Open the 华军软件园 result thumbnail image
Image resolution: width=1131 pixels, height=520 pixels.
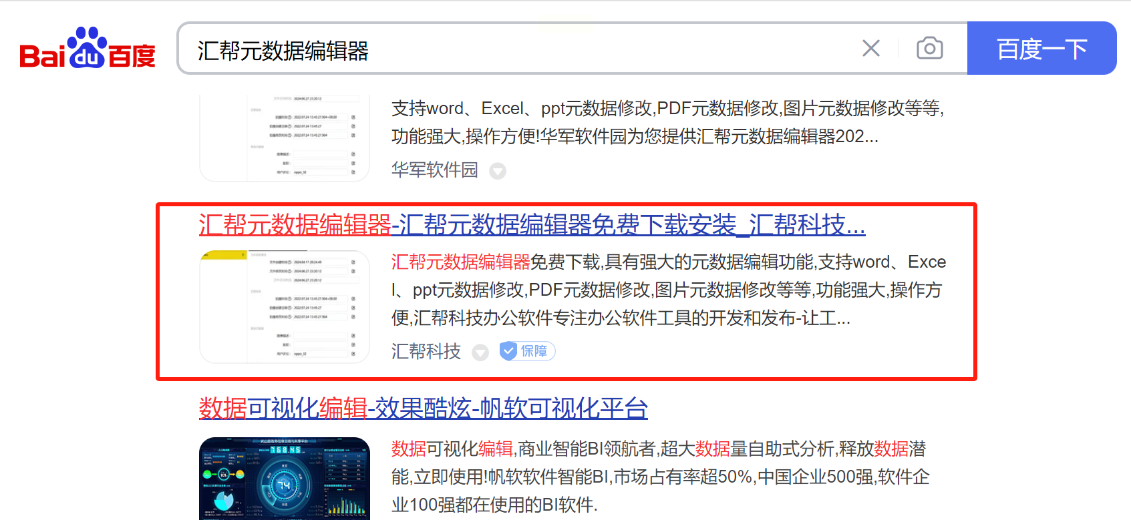pos(285,138)
